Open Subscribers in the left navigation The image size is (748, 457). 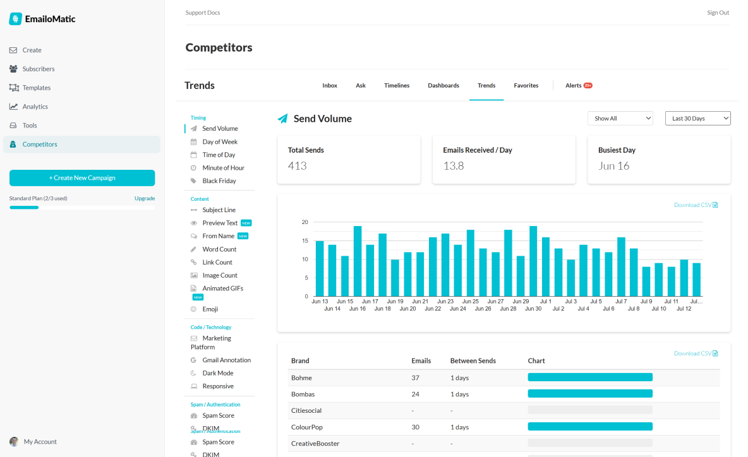tap(39, 69)
